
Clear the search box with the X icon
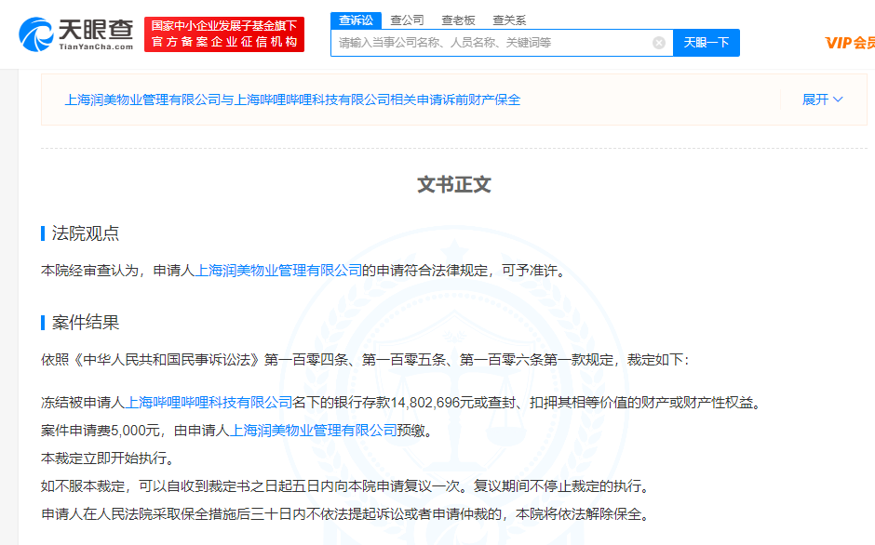point(659,43)
